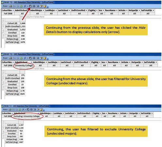
Task: Click the Cohort (#) row label showing 271
Action: (x=12, y=75)
